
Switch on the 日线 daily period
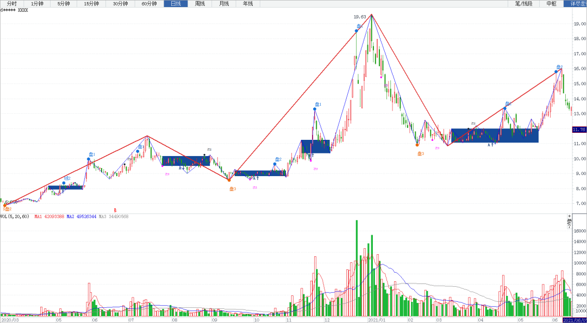pos(176,4)
